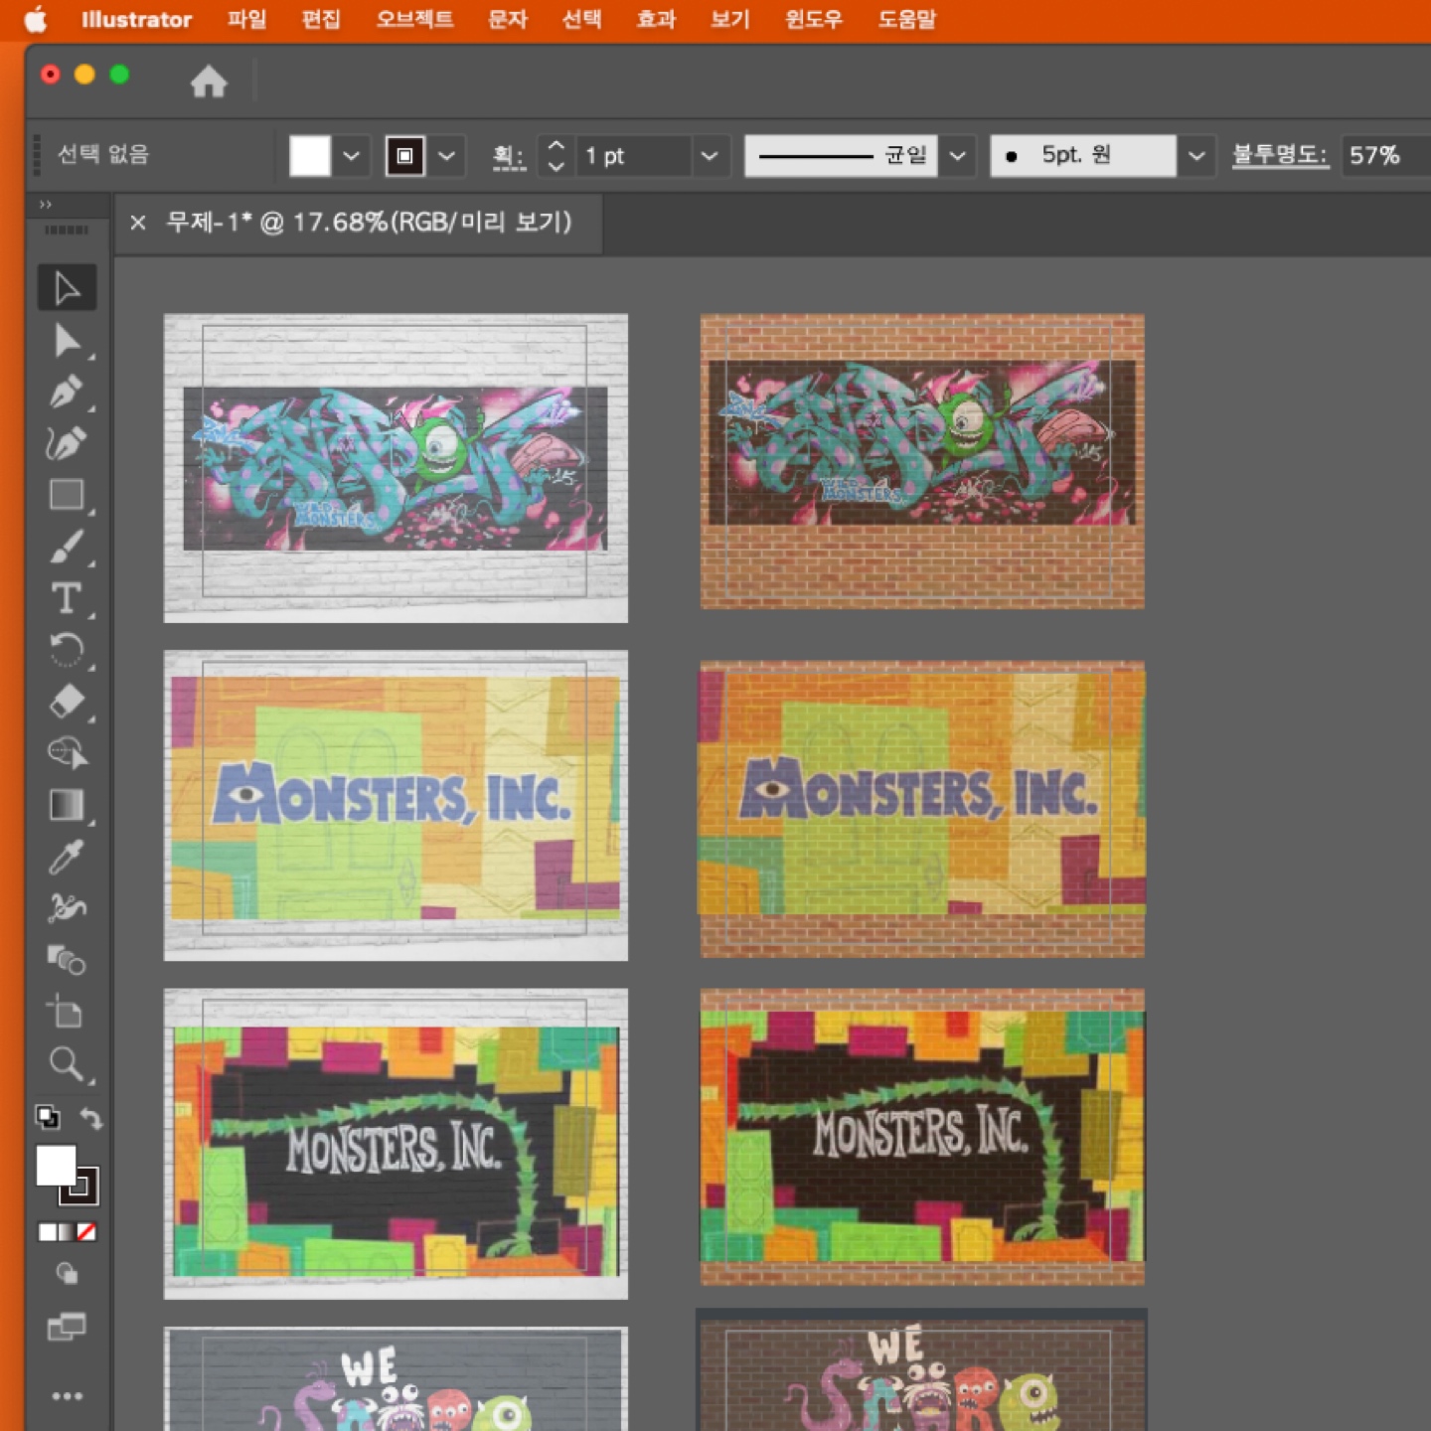
Task: Click the control bar stroke swatch
Action: click(x=404, y=156)
